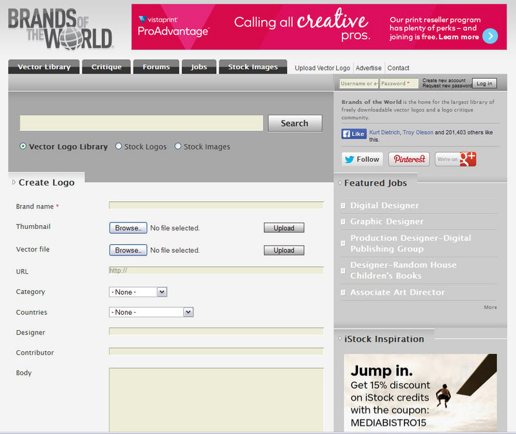Viewport: 516px width, 434px height.
Task: Open the Digital Designer job
Action: coord(384,206)
